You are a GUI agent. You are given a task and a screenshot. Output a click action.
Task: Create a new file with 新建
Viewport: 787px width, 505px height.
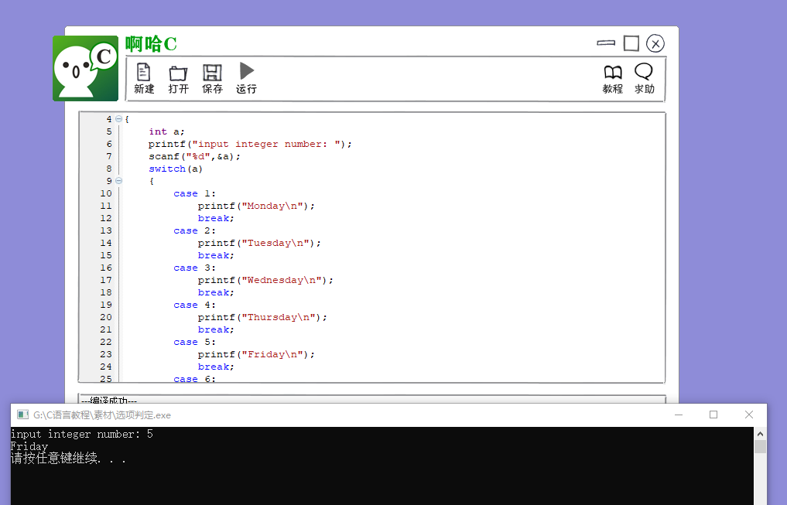pyautogui.click(x=143, y=79)
